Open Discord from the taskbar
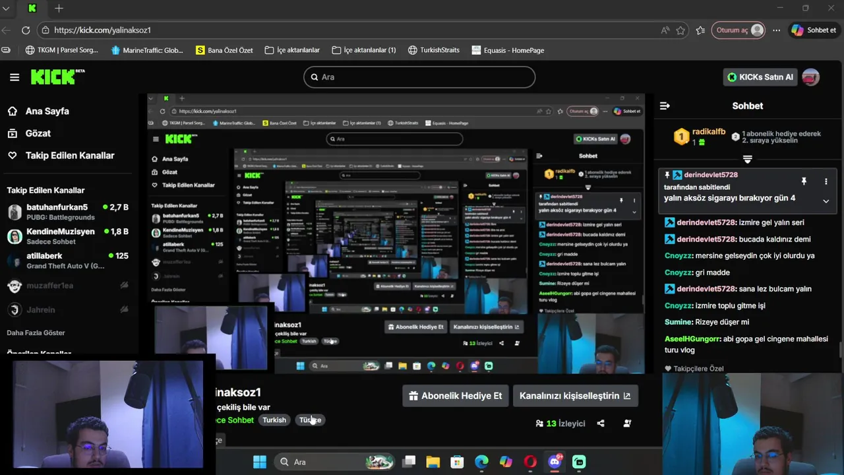The width and height of the screenshot is (844, 475). coord(555,462)
